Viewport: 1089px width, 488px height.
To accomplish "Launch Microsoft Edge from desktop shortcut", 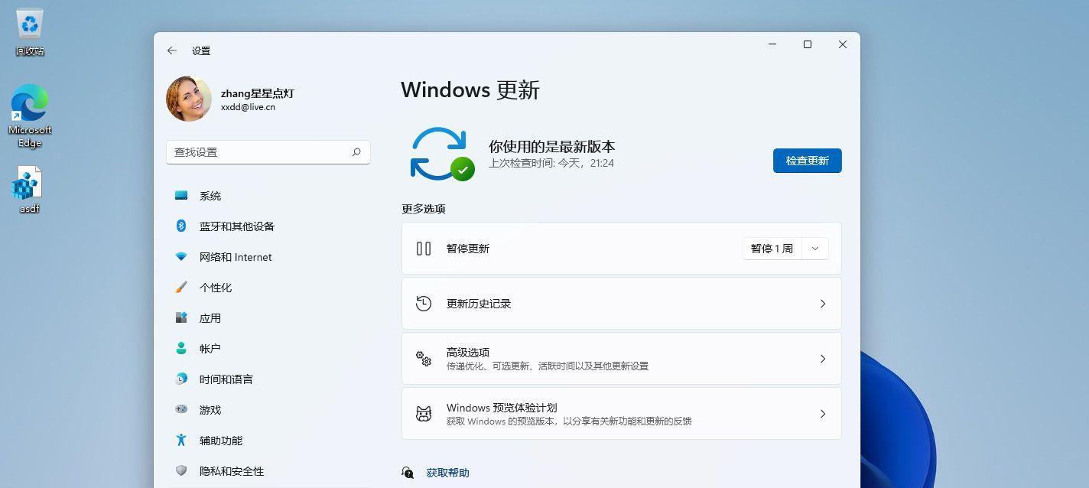I will coord(30,115).
